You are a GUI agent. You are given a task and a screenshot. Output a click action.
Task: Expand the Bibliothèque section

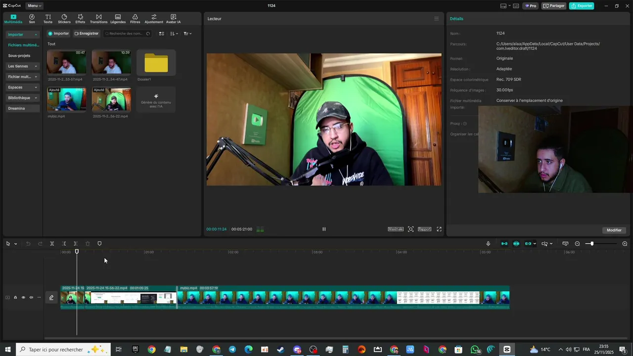click(x=23, y=98)
